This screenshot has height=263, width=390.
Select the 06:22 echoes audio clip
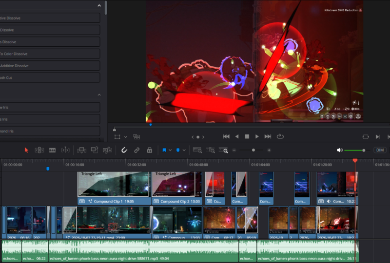click(x=35, y=251)
